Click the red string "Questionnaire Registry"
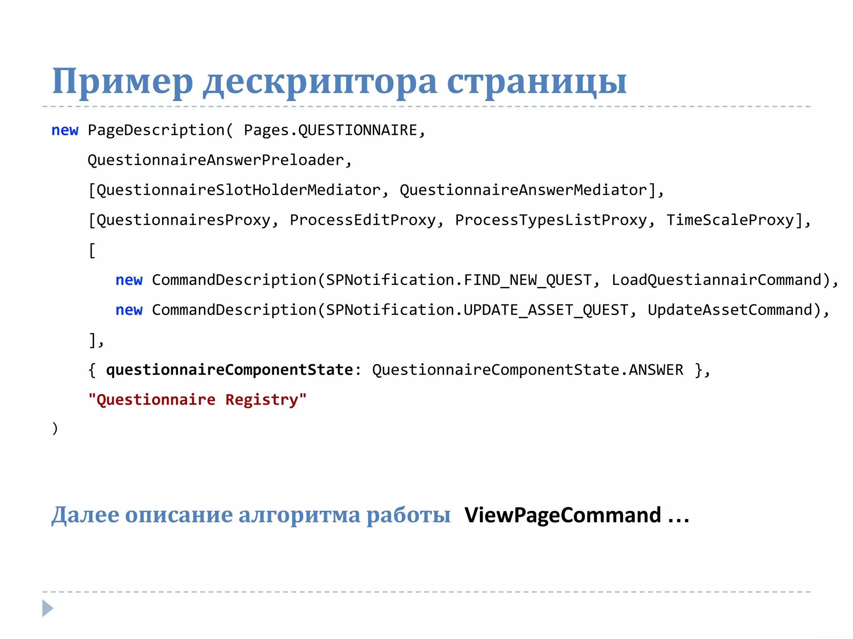The height and width of the screenshot is (639, 853). 197,400
